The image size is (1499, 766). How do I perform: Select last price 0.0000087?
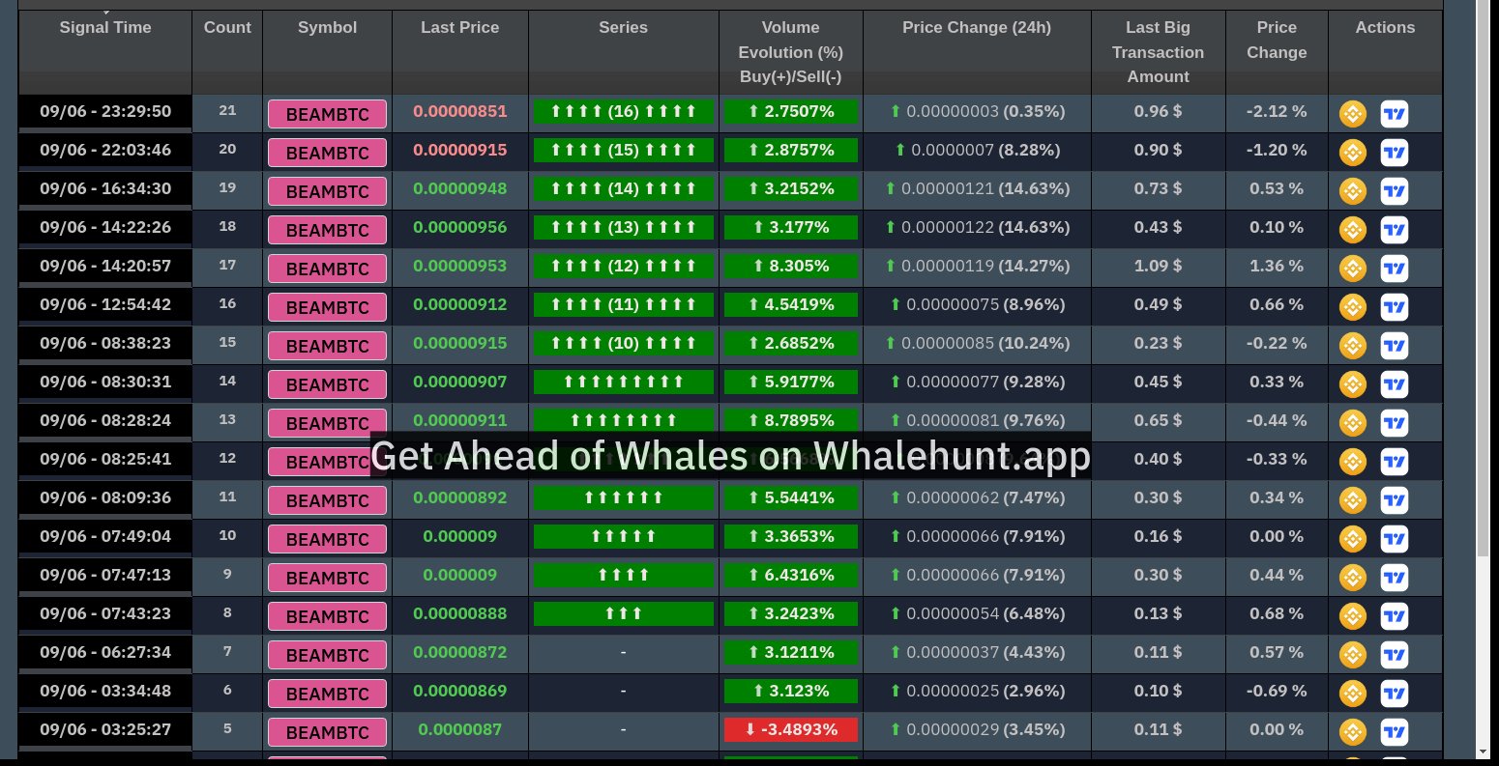(x=460, y=729)
